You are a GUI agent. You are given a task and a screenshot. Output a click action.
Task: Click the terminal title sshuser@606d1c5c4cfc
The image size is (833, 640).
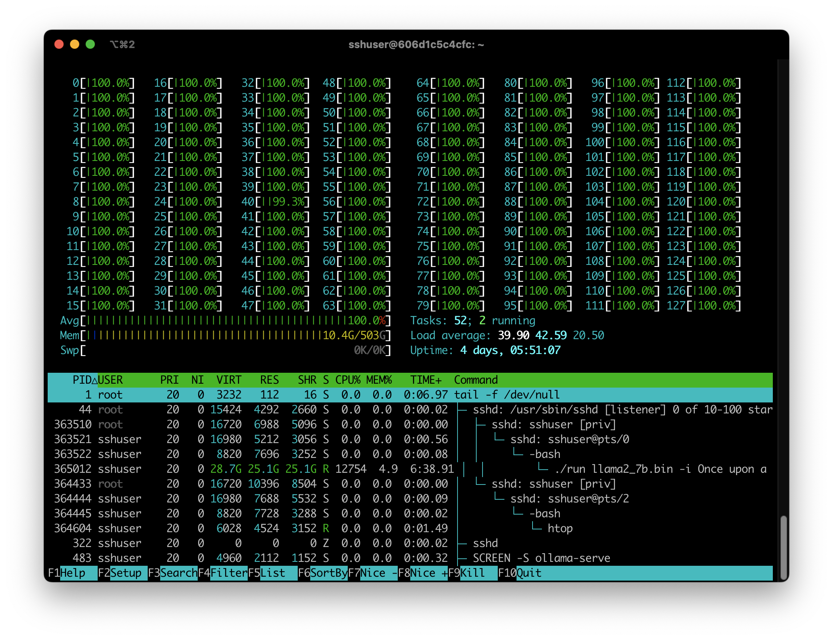[416, 45]
